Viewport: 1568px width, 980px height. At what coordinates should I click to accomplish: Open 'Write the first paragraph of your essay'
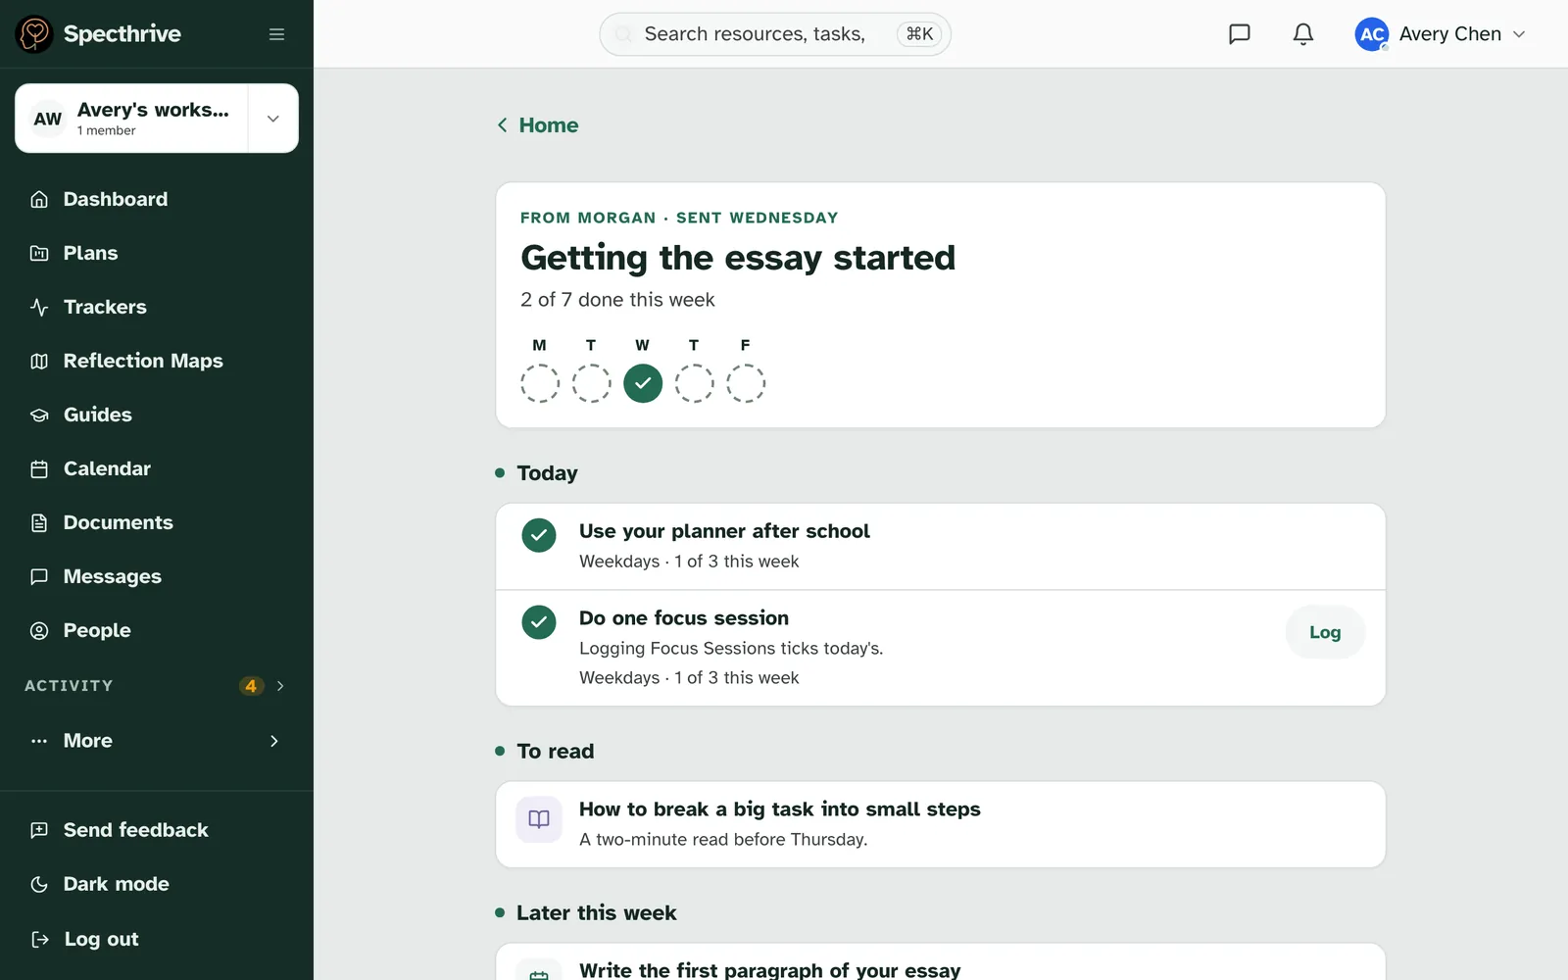tap(941, 962)
